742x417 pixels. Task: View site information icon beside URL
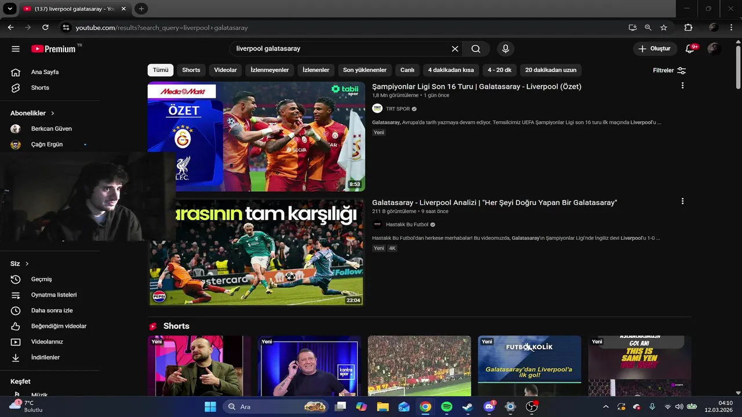click(66, 27)
